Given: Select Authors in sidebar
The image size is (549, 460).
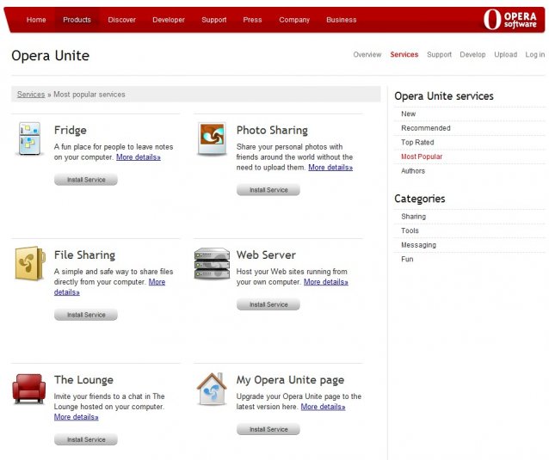Looking at the screenshot, I should pos(413,171).
